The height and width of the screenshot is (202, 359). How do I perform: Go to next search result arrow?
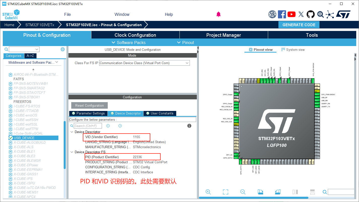(x=120, y=126)
